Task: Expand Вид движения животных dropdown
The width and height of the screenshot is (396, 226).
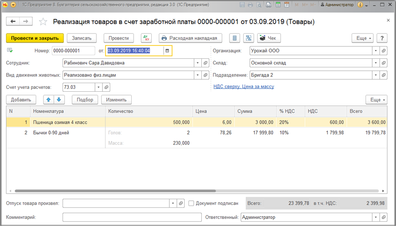Action: 198,75
